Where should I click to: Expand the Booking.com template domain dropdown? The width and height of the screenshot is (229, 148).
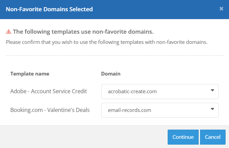[x=160, y=110]
